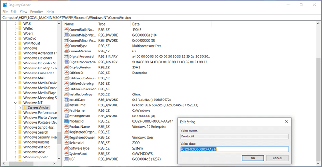This screenshot has height=167, width=322.
Task: Click the 'Multiprocessor Free' data cell
Action: tap(147, 46)
